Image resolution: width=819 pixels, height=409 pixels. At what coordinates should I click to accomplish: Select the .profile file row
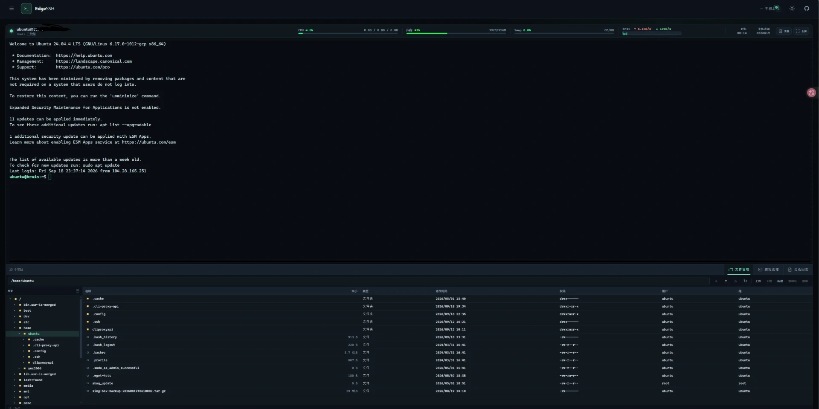[x=448, y=360]
